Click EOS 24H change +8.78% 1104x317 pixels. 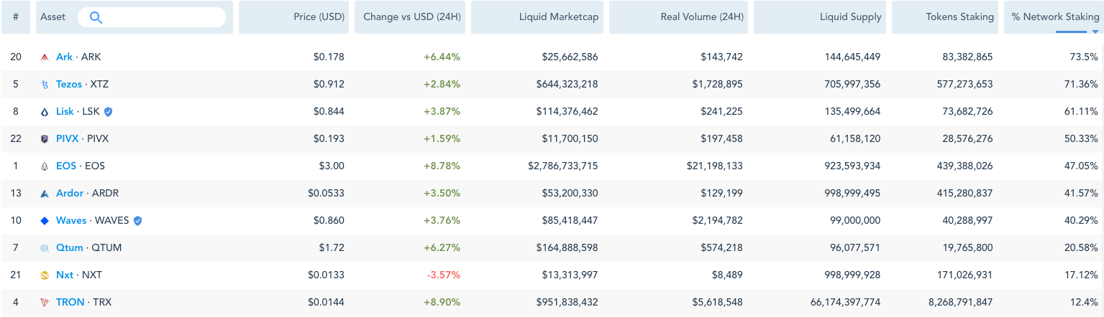(442, 166)
